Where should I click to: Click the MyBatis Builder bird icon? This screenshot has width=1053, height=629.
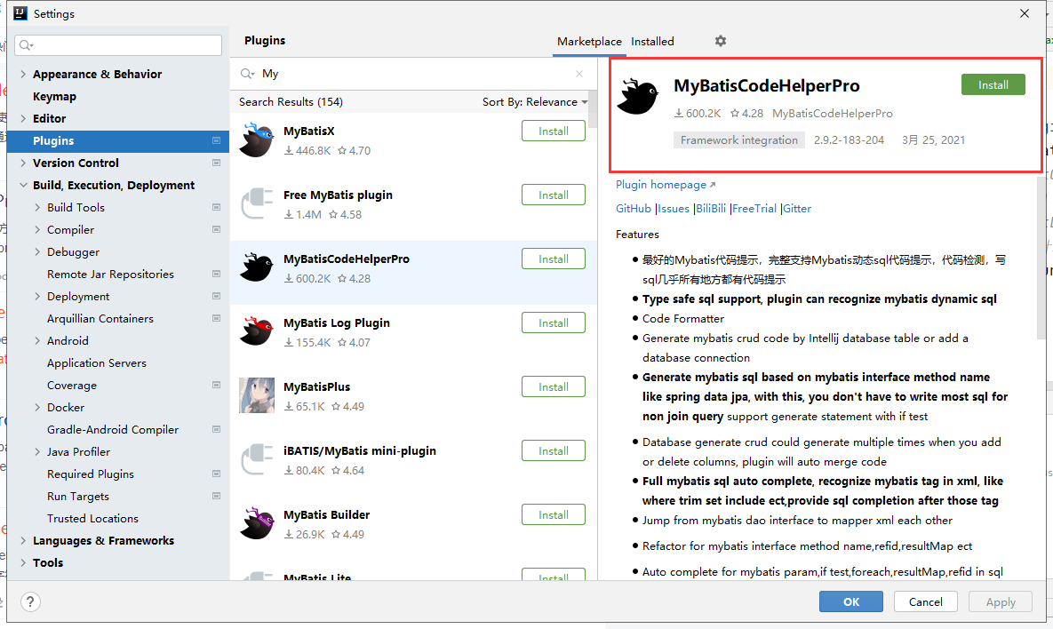(257, 523)
